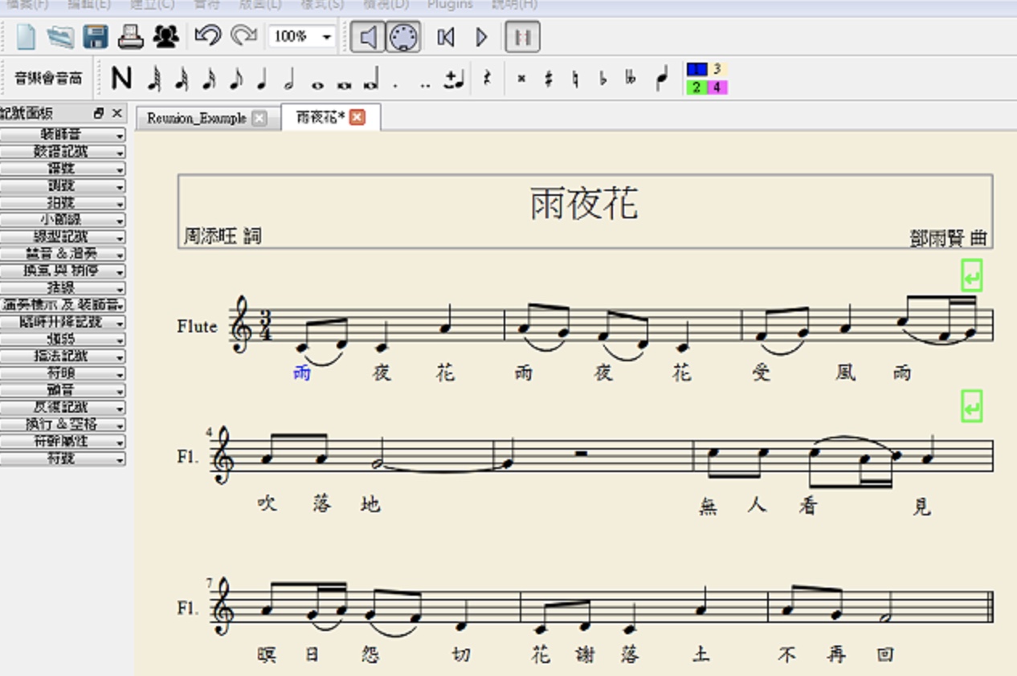Close the Reunion_Example tab
This screenshot has height=676, width=1017.
[x=259, y=118]
